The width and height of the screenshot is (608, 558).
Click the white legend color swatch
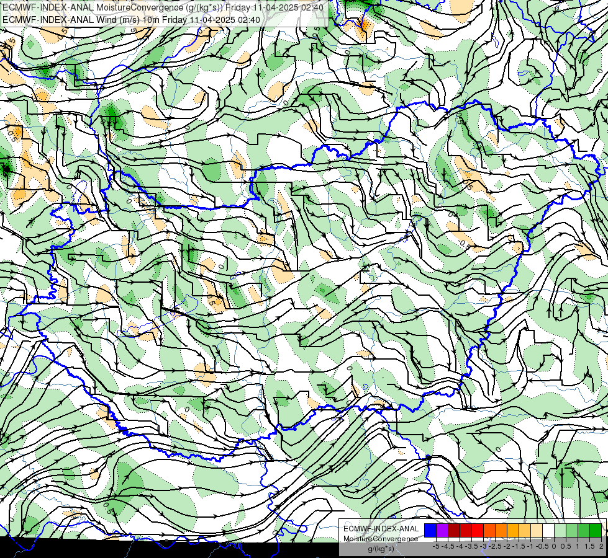tap(548, 530)
